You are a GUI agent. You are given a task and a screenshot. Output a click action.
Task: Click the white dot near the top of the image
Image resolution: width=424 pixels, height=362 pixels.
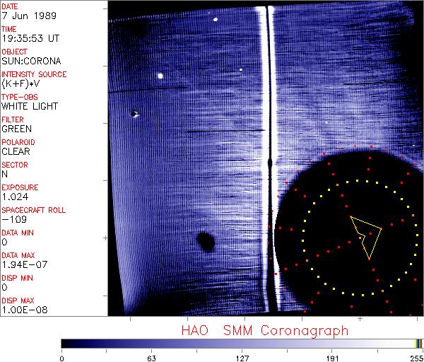coord(215,19)
